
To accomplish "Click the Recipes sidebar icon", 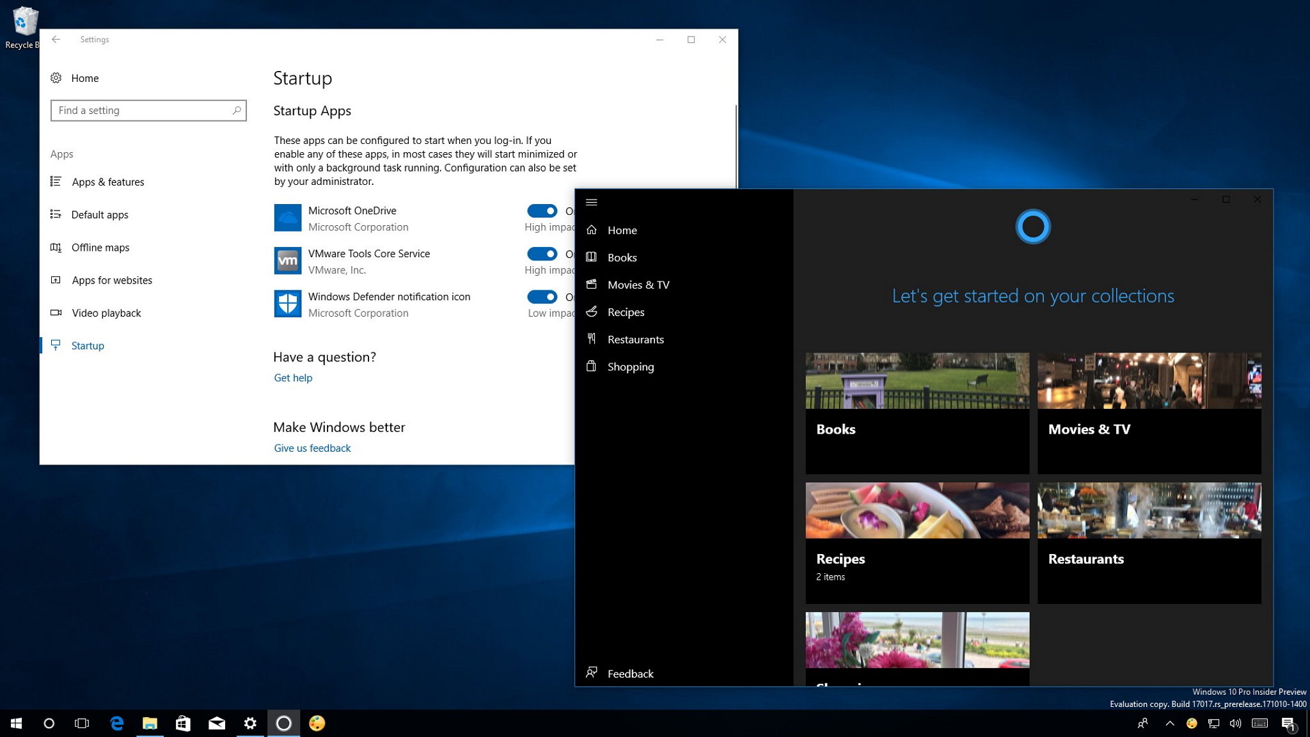I will (x=592, y=310).
